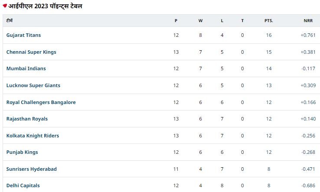Open the Rajasthan Royals team page
The height and width of the screenshot is (192, 320).
tap(27, 119)
